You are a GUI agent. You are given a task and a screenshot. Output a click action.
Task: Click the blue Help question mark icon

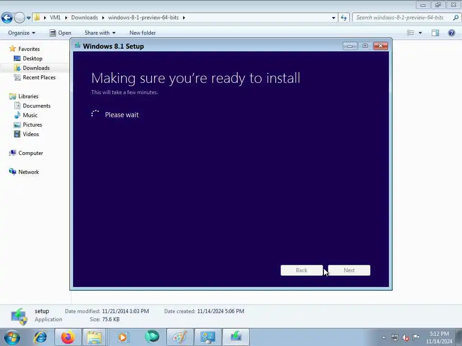click(x=451, y=33)
